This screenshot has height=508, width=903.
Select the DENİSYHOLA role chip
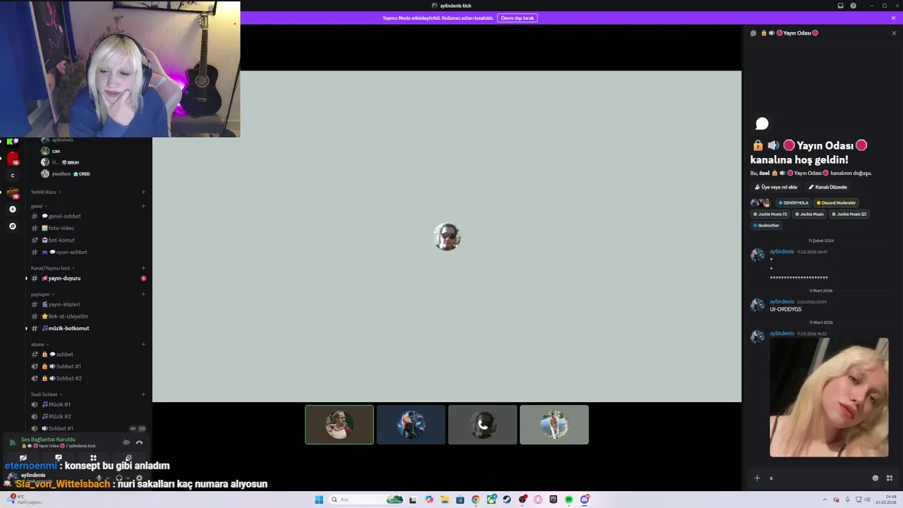coord(794,202)
